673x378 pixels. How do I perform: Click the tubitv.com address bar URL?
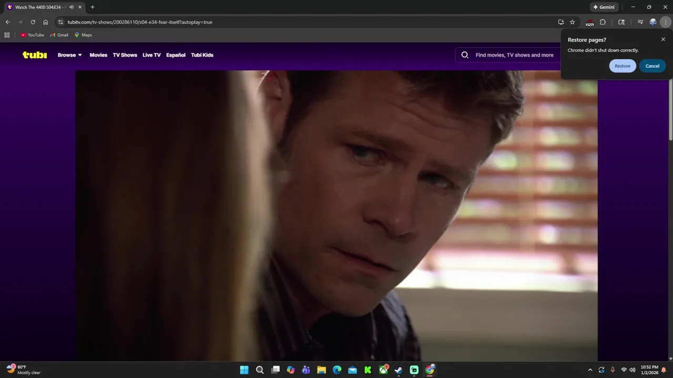click(140, 22)
